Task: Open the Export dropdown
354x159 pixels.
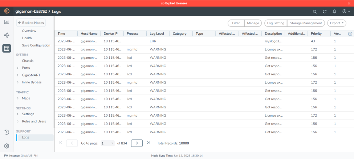Action: click(x=337, y=23)
